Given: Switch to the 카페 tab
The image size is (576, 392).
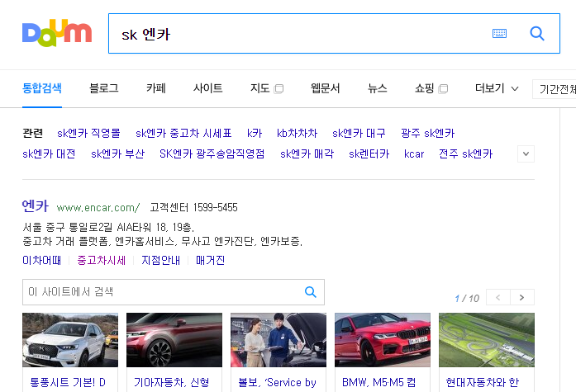Looking at the screenshot, I should click(156, 88).
